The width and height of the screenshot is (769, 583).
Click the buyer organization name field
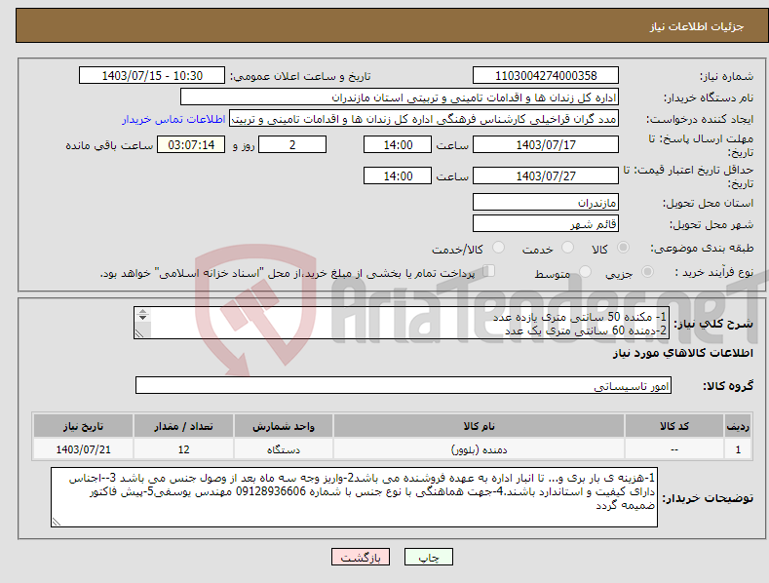tap(400, 97)
